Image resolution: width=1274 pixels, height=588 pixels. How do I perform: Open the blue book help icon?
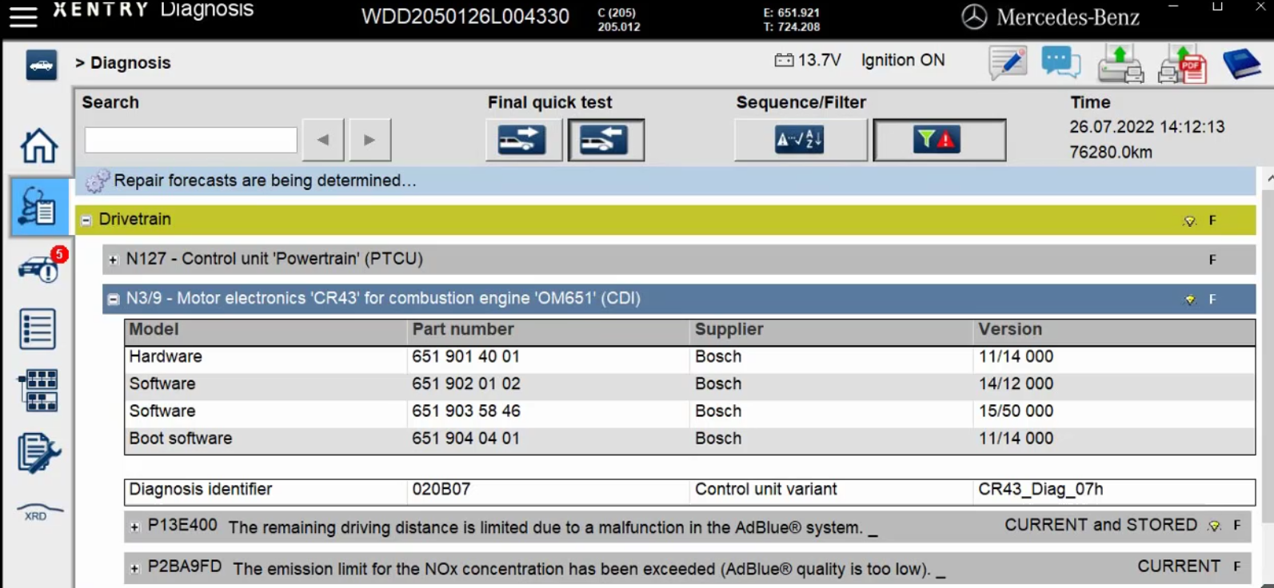point(1242,64)
